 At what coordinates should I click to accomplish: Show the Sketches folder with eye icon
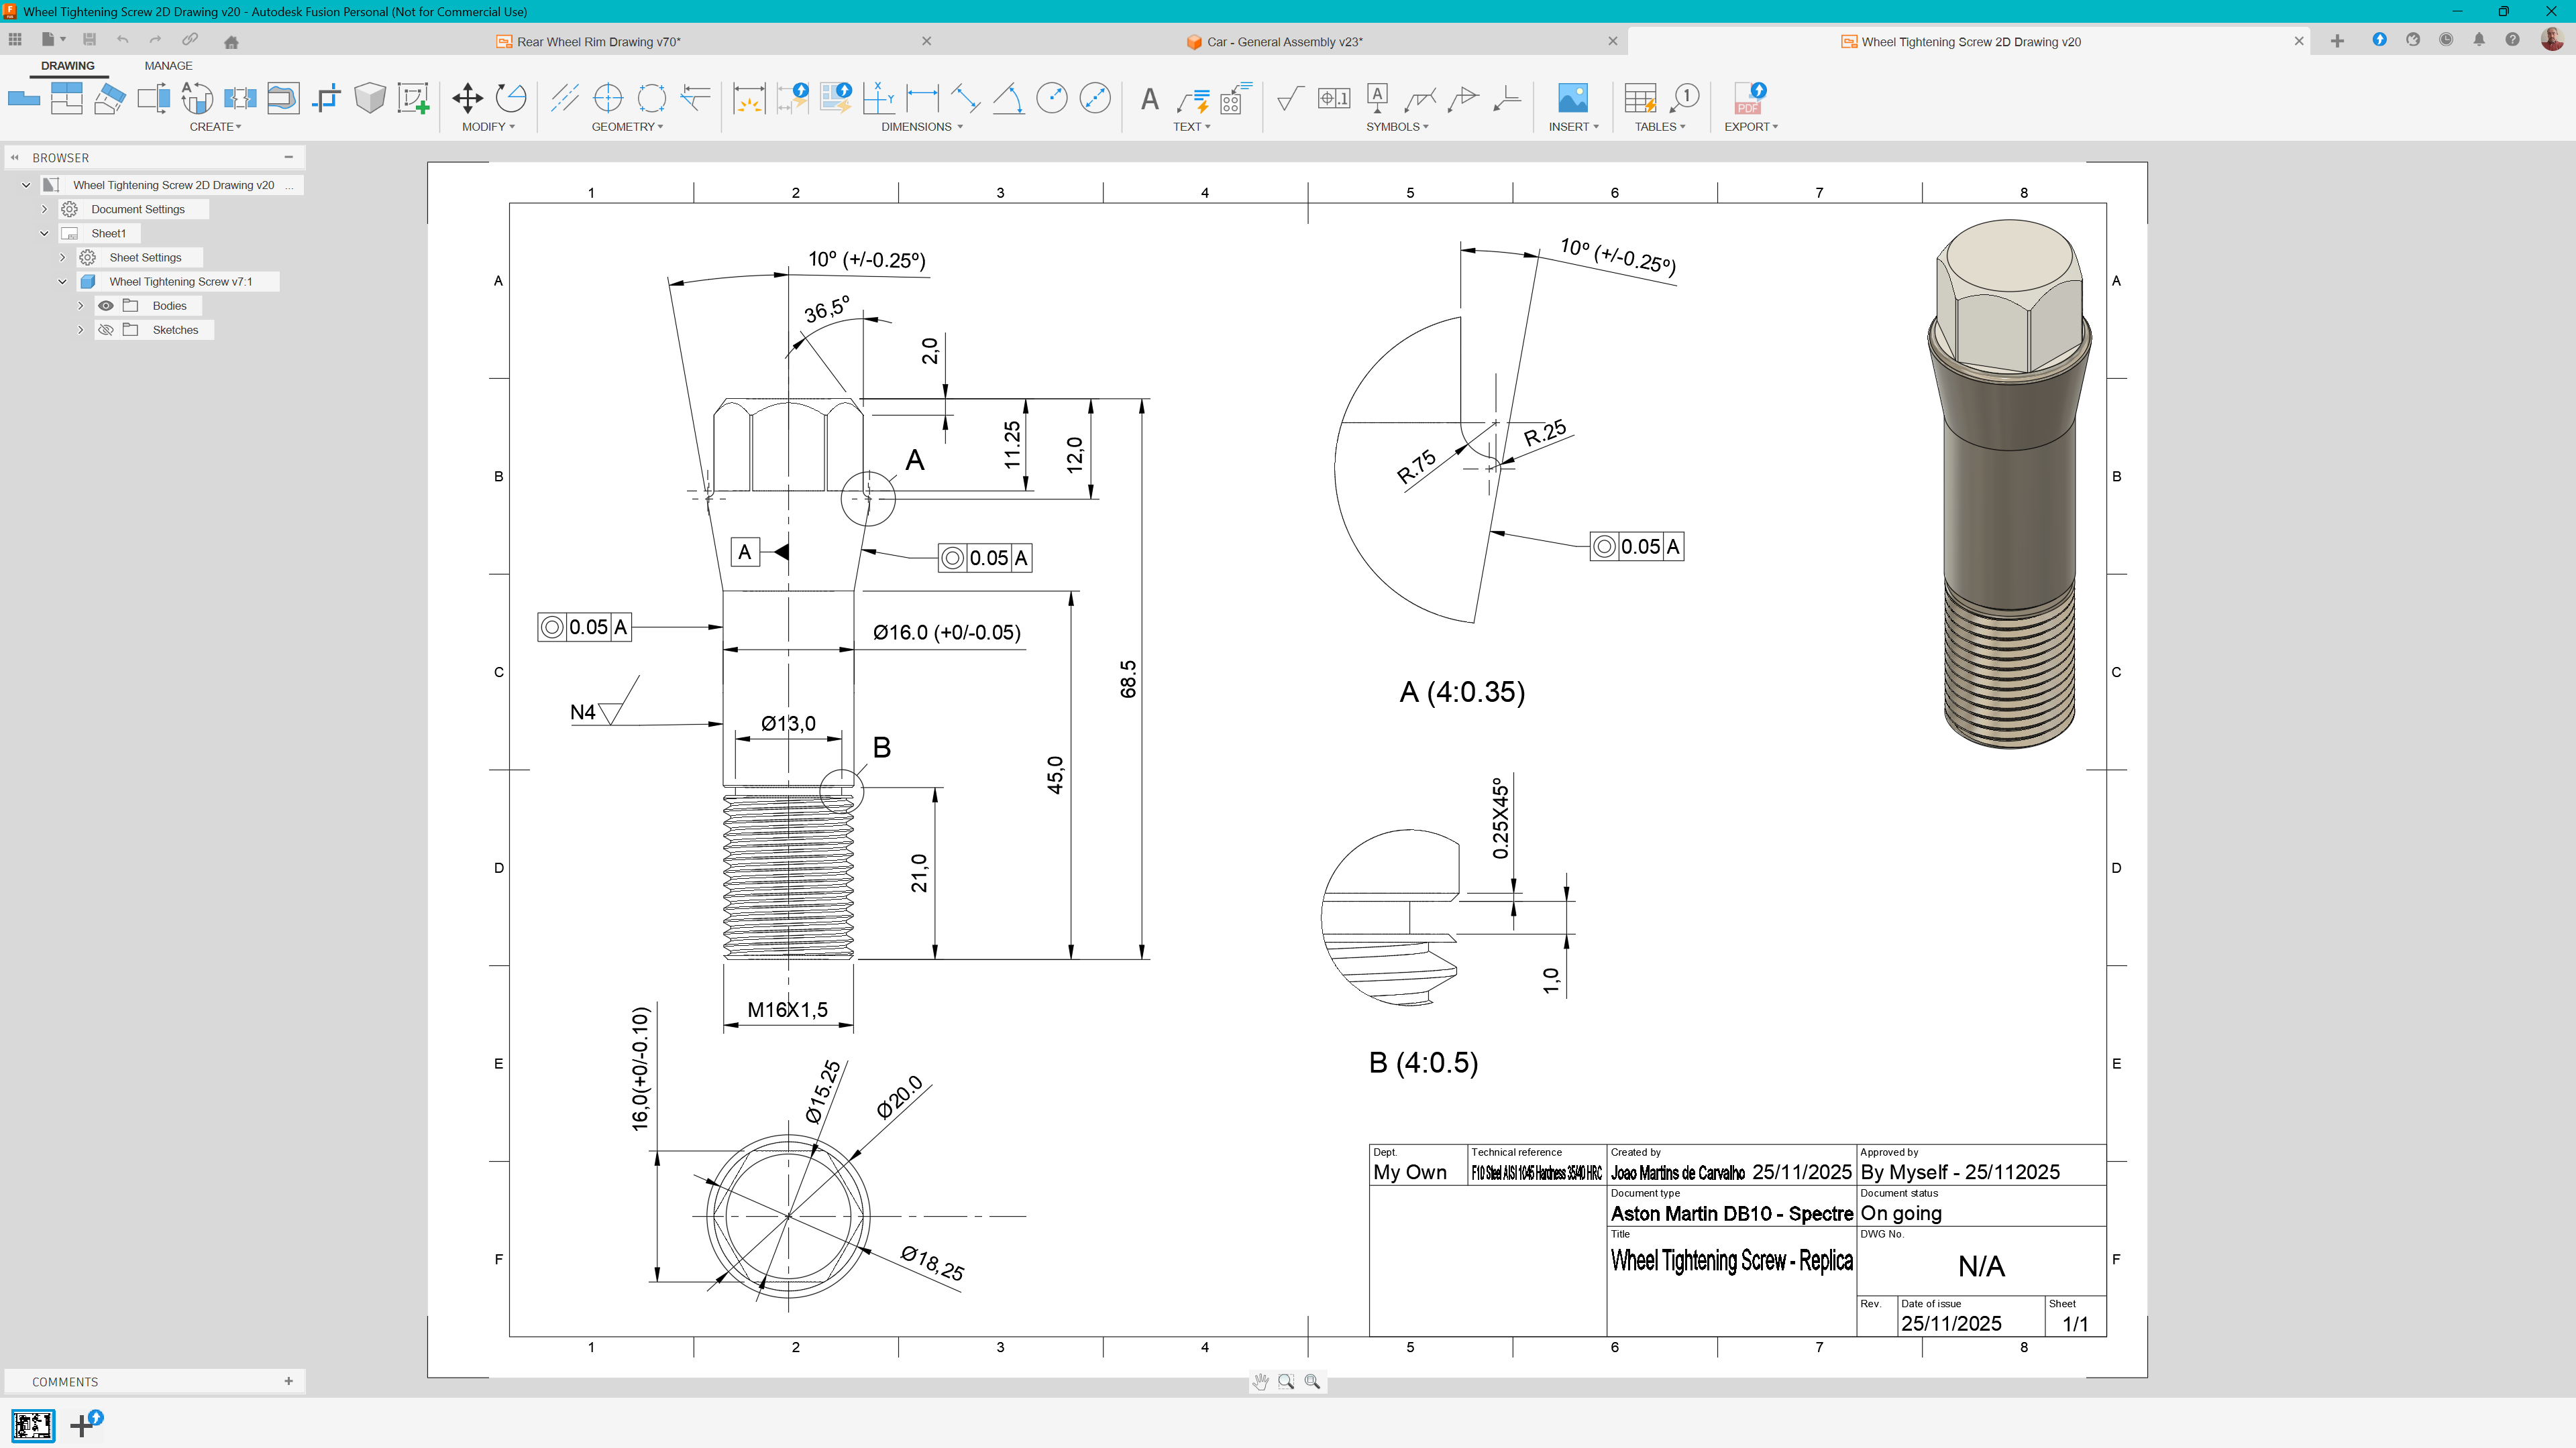[106, 330]
